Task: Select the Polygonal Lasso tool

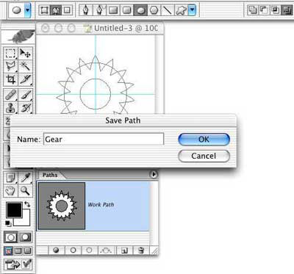Action: pyautogui.click(x=10, y=66)
